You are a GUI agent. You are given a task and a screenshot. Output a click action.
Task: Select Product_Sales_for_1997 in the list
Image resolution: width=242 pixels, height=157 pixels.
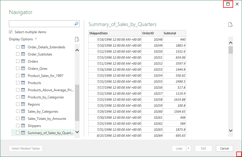[45, 76]
